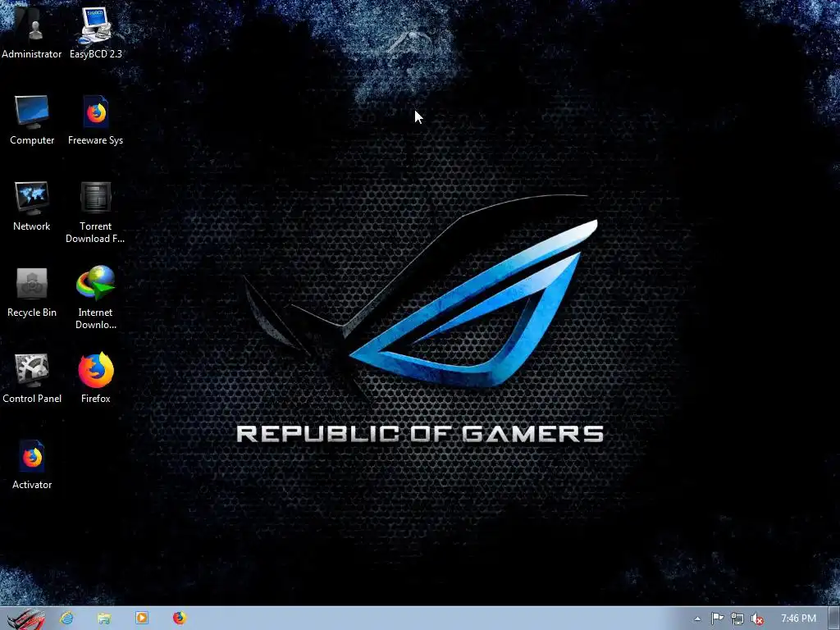Select the Network desktop icon
840x630 pixels.
coord(32,206)
